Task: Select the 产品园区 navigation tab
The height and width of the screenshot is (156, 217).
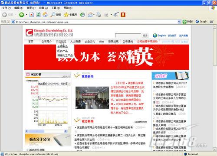Action: coord(61,42)
